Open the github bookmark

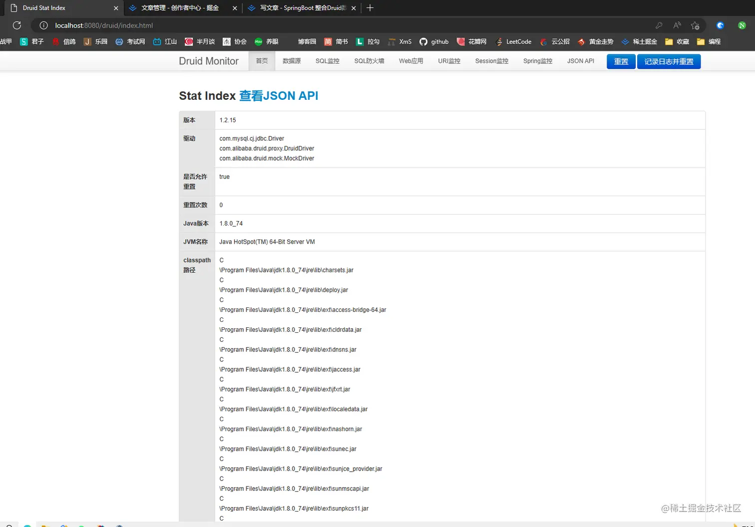point(434,42)
